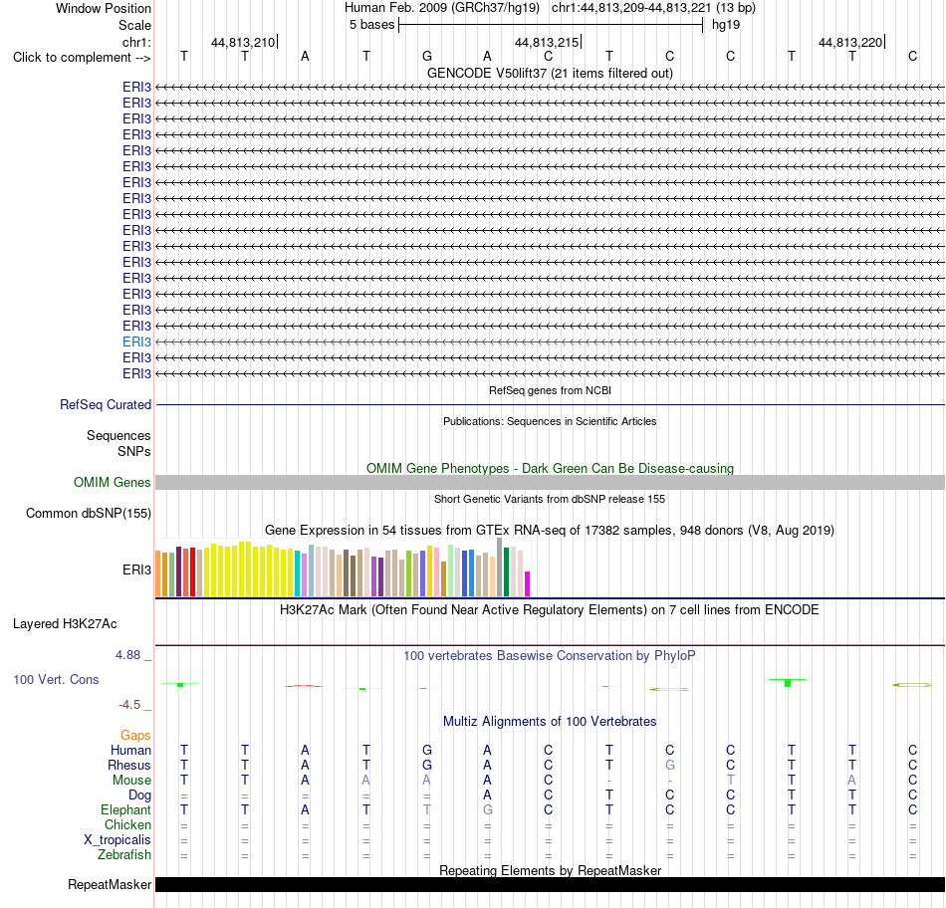Click the -4.5 PhyloP lower scale value

[129, 705]
